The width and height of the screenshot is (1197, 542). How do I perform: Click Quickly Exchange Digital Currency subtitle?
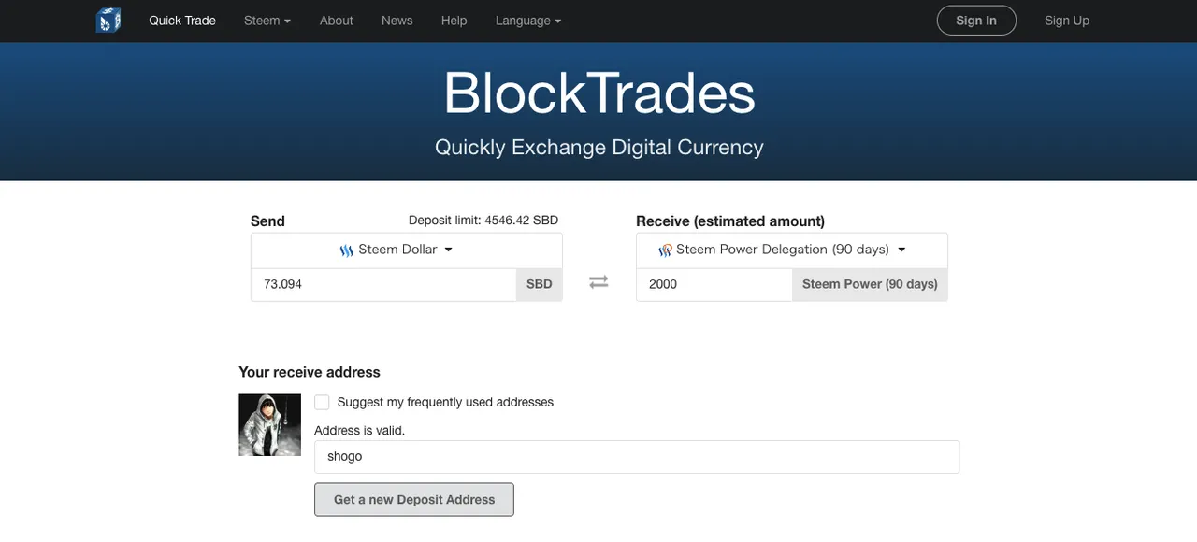(599, 148)
